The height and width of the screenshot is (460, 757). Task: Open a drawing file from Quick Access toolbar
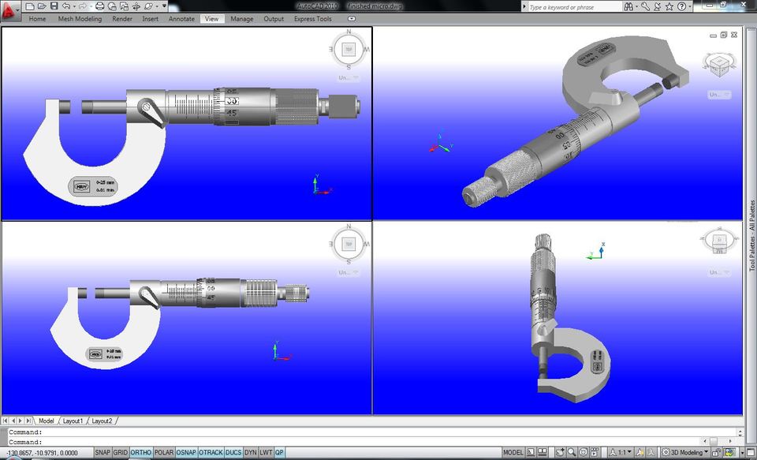click(42, 6)
